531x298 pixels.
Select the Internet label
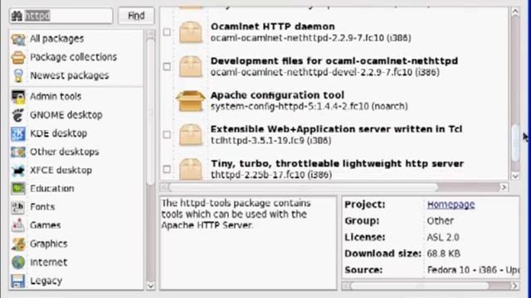tap(48, 262)
